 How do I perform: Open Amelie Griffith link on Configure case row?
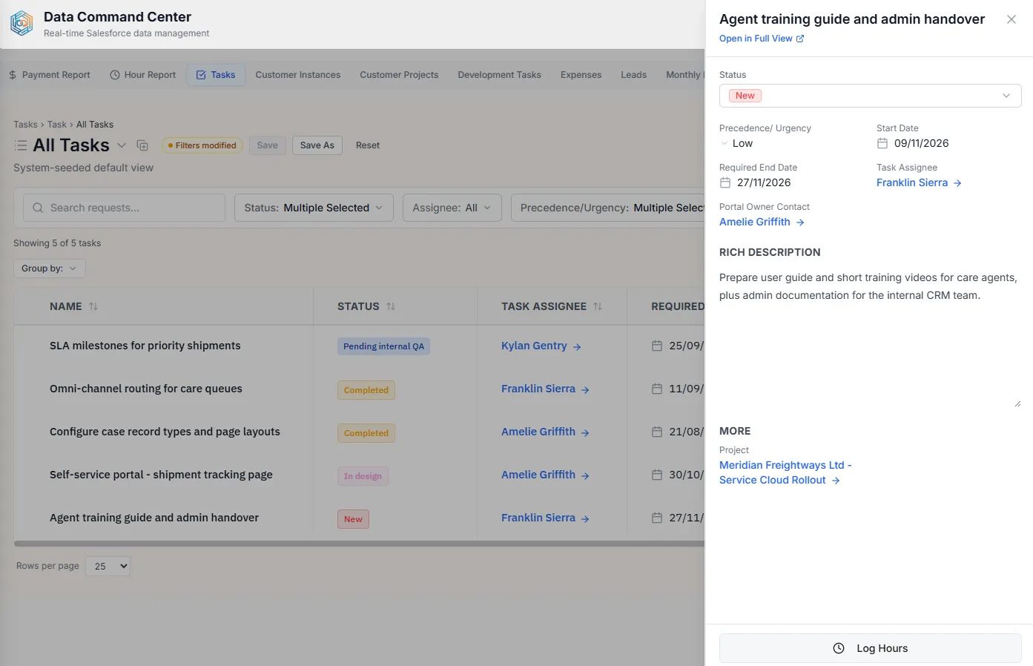point(545,432)
